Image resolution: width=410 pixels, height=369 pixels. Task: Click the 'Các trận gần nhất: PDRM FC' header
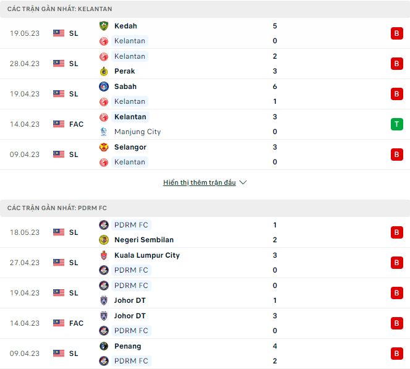(57, 208)
